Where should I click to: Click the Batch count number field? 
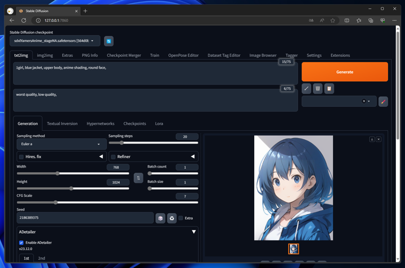(x=187, y=167)
